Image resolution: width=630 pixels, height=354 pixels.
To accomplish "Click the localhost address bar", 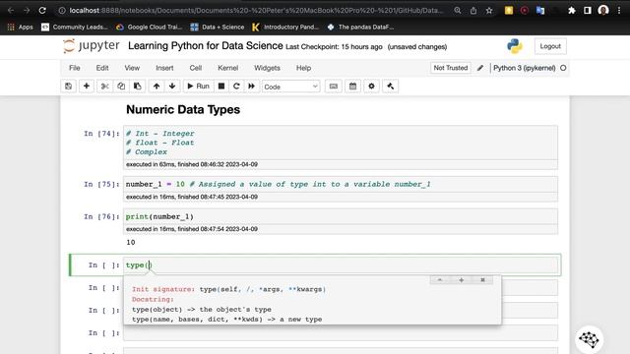I will point(256,11).
